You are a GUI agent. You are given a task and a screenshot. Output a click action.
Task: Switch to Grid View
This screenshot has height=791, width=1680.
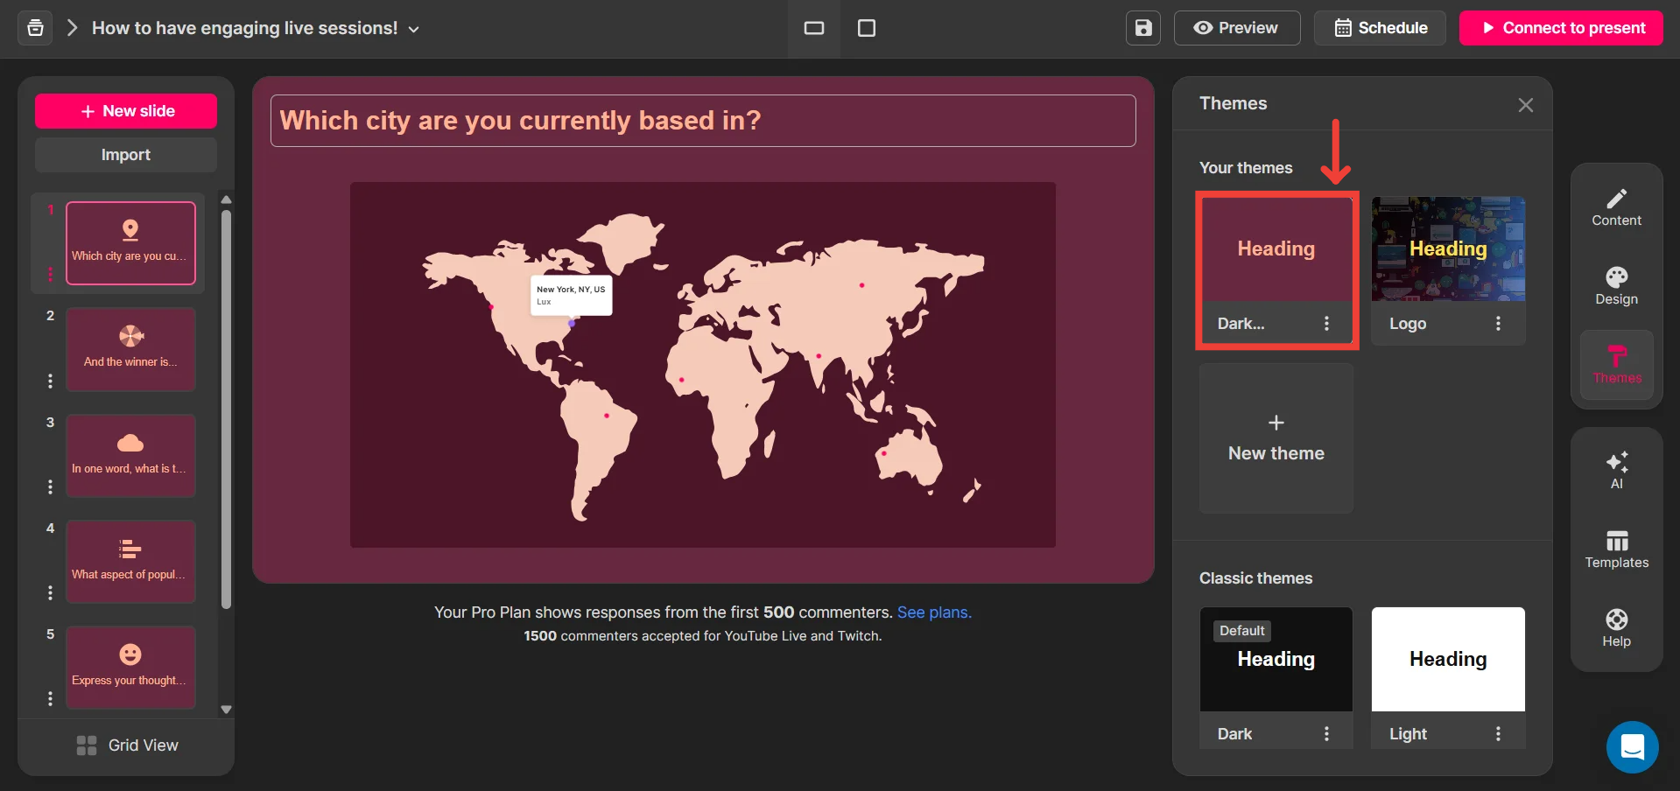tap(127, 745)
